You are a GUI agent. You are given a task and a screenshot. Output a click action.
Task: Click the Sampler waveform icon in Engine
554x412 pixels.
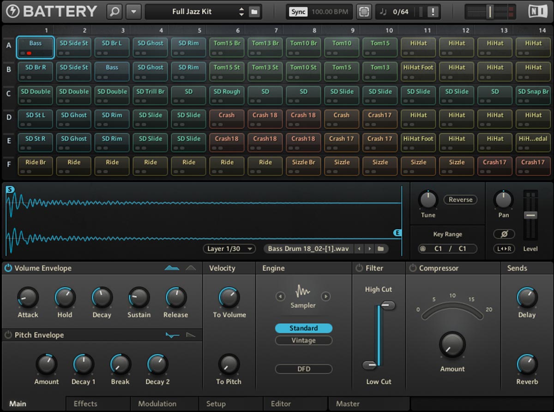(x=303, y=291)
